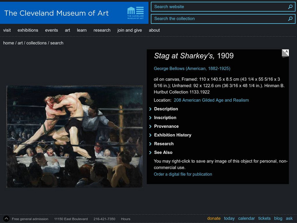Click the text-size icon at panel top-right corner
This screenshot has height=223, width=297.
coord(285,53)
